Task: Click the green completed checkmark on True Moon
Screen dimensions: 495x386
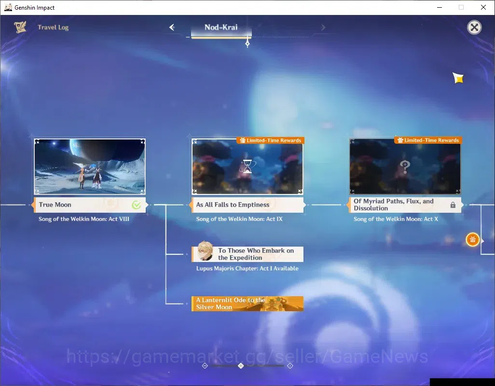Action: pyautogui.click(x=137, y=205)
